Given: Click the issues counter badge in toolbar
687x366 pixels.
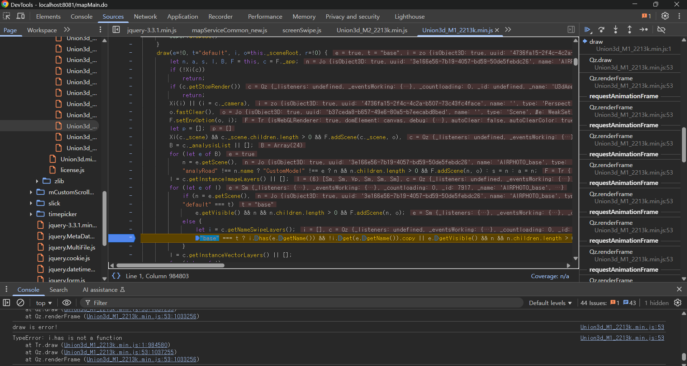Looking at the screenshot, I should click(646, 16).
